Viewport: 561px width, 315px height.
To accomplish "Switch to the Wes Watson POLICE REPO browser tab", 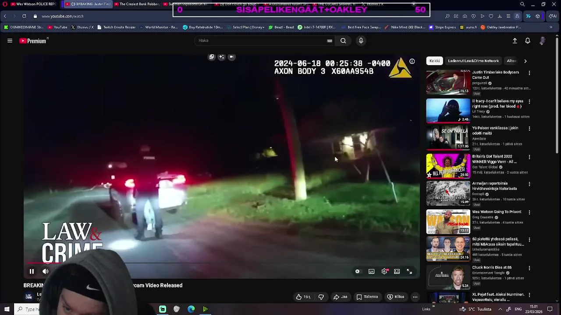I will pos(34,4).
